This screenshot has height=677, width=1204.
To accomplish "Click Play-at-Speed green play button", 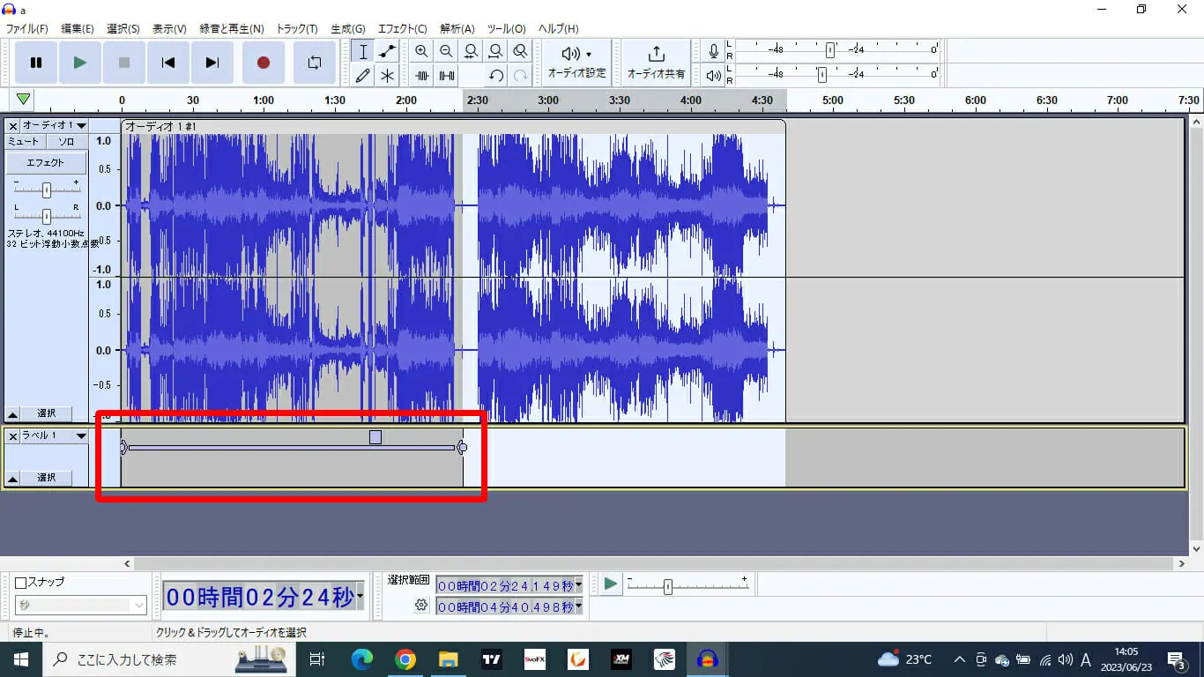I will tap(610, 584).
